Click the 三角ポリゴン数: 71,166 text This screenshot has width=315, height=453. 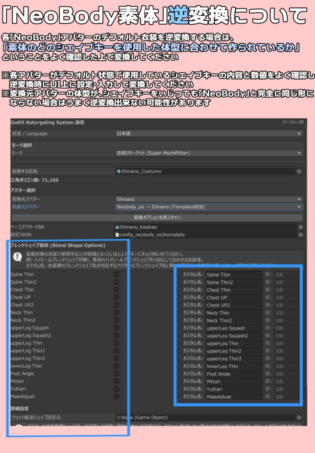click(x=35, y=180)
